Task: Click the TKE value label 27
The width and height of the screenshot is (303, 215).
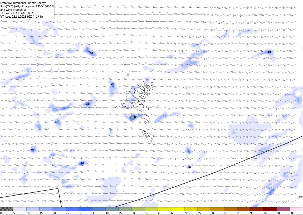Action: click(x=56, y=122)
